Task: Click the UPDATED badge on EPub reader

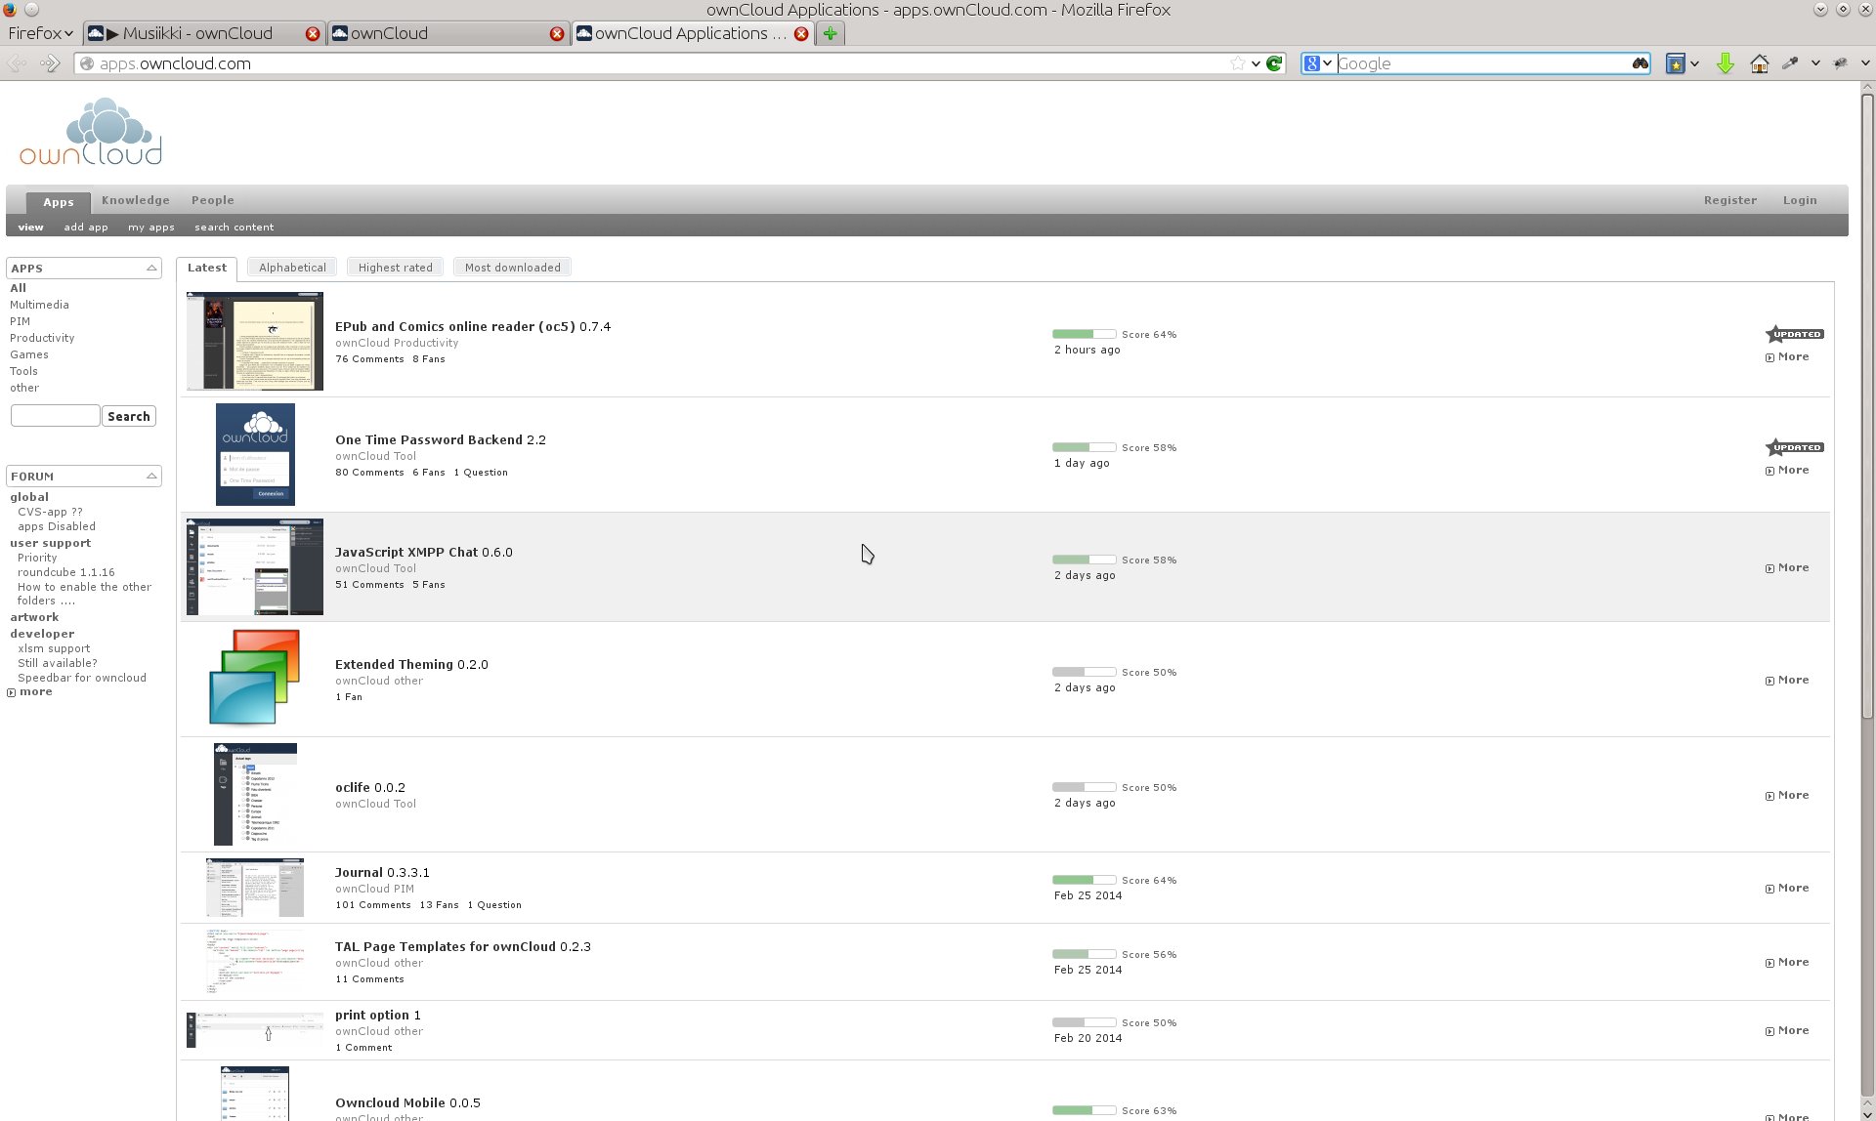Action: point(1795,334)
